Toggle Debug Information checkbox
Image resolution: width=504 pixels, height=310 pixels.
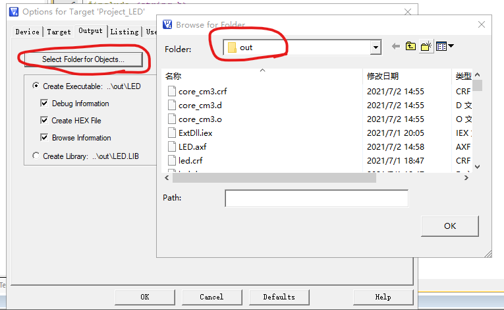point(44,103)
